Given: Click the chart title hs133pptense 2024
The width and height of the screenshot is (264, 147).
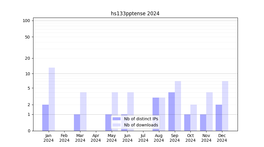Looking at the screenshot, I should click(x=135, y=14).
